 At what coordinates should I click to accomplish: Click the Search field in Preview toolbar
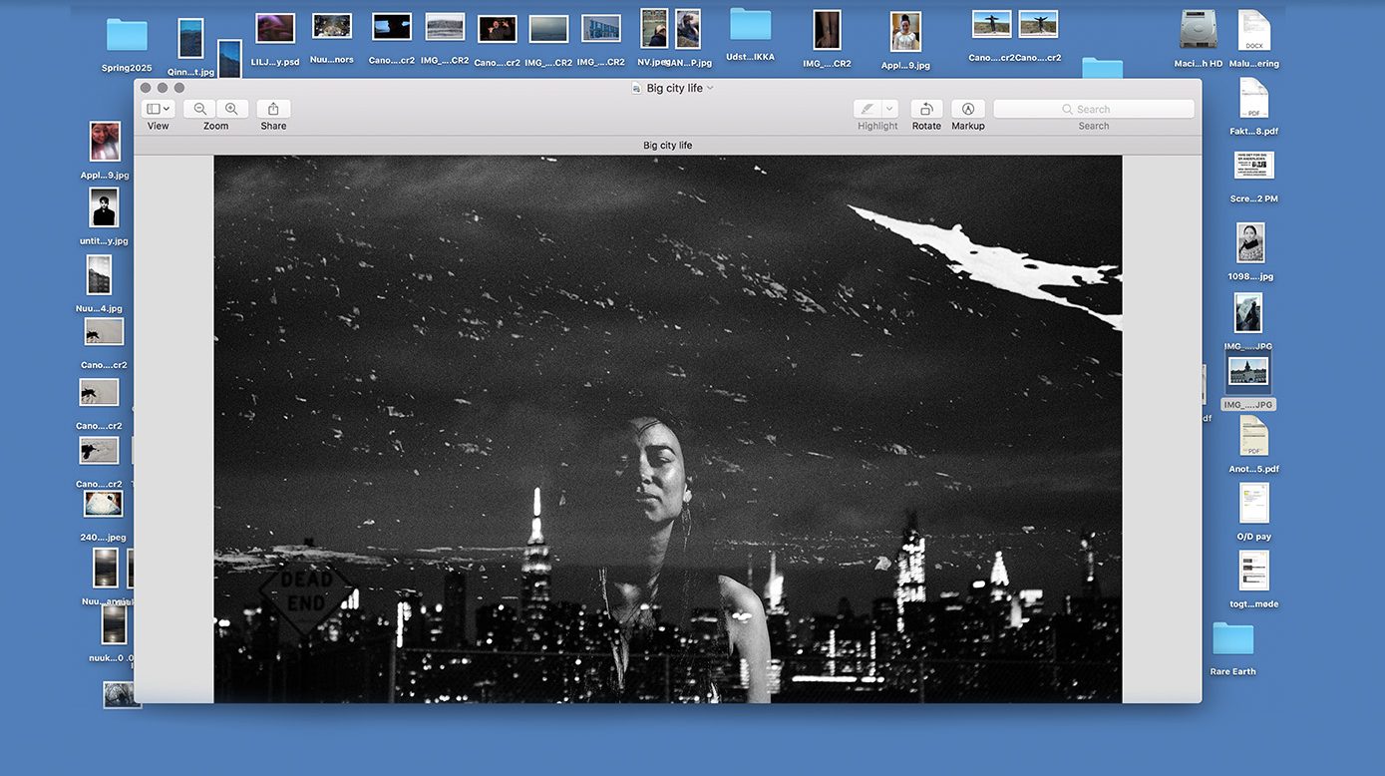pyautogui.click(x=1094, y=109)
